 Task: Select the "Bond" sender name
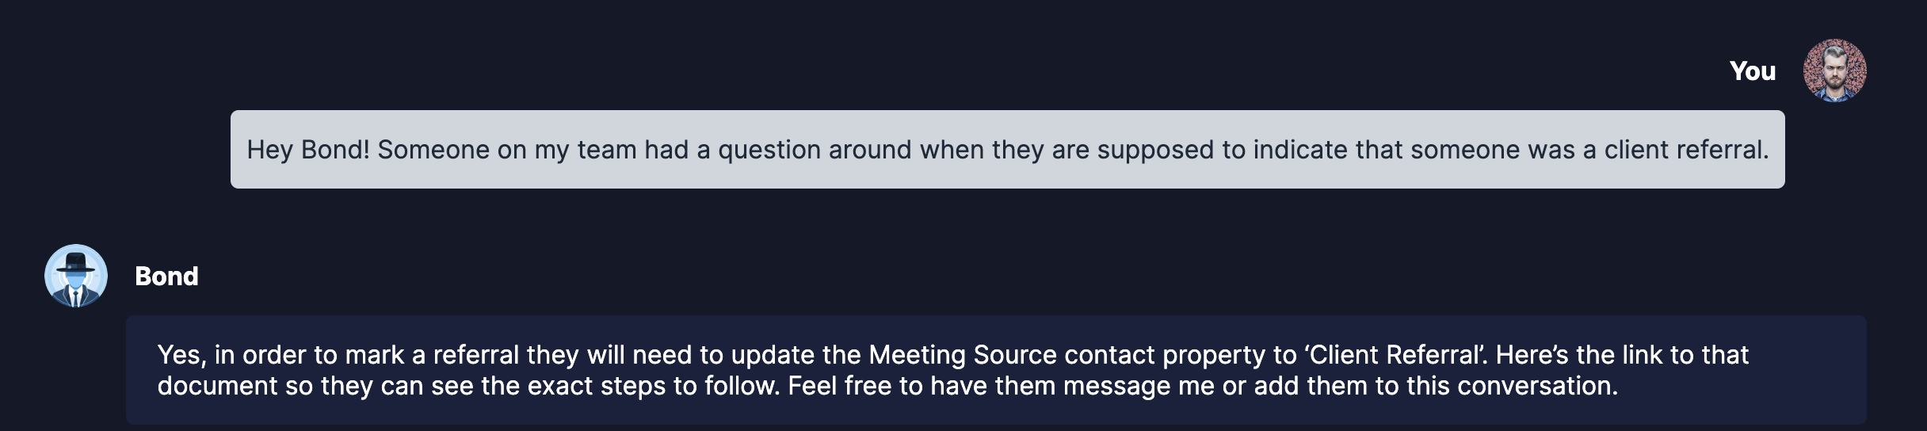click(166, 276)
